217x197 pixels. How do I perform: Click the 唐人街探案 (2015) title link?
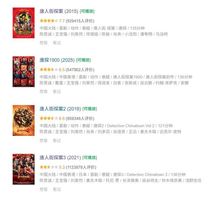tap(59, 11)
